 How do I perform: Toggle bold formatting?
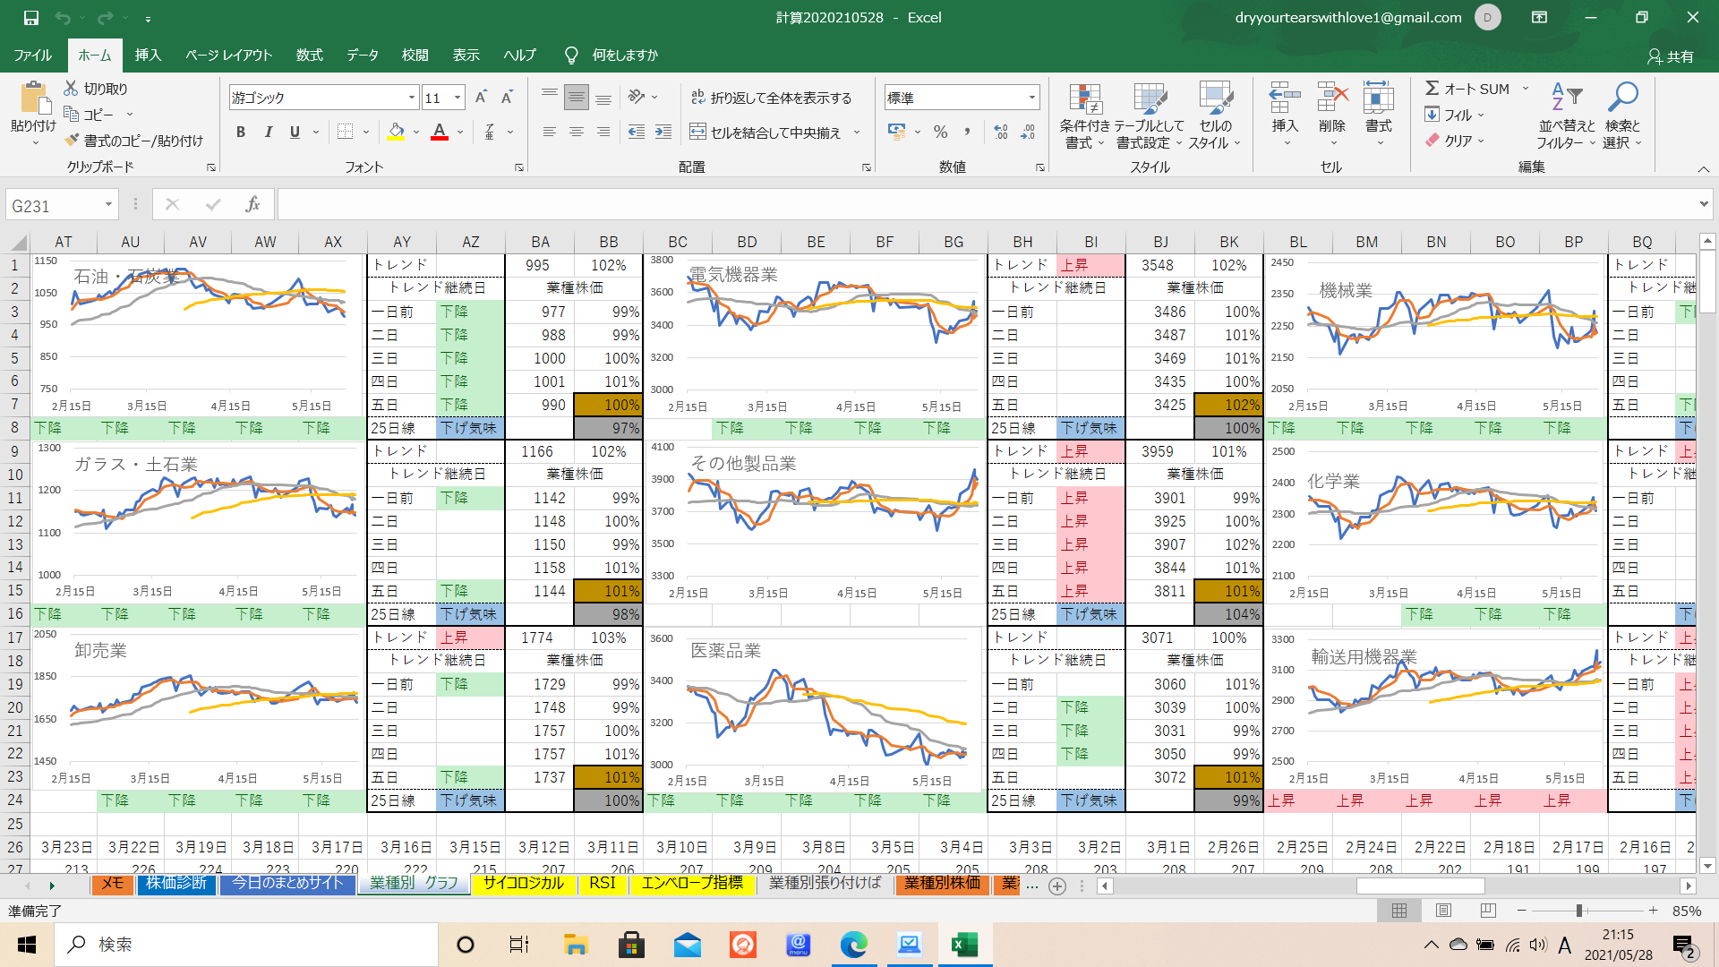240,133
